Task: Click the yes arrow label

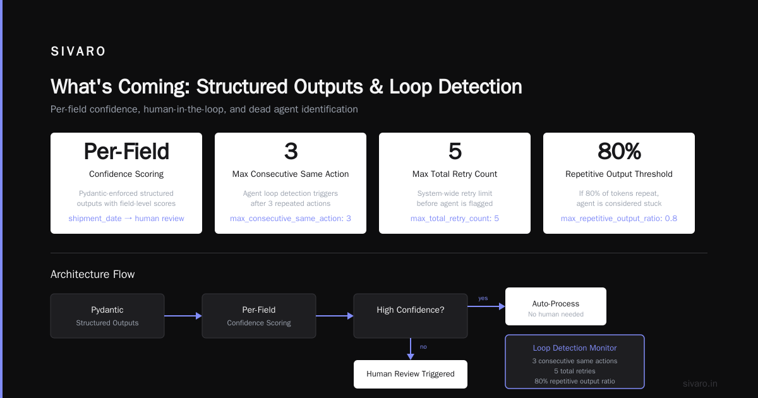Action: (483, 298)
